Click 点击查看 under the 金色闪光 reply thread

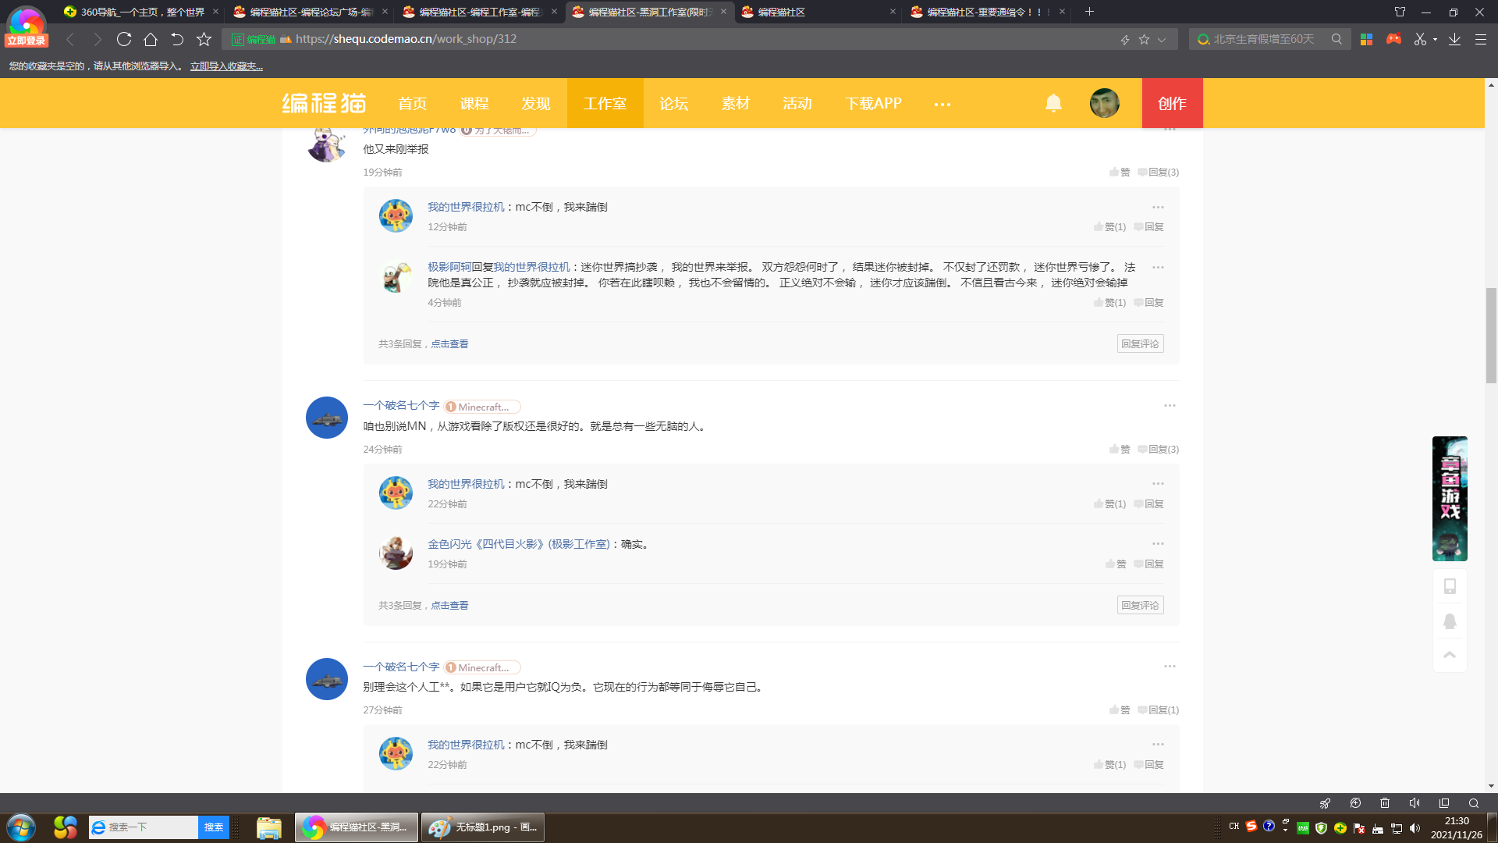tap(449, 606)
